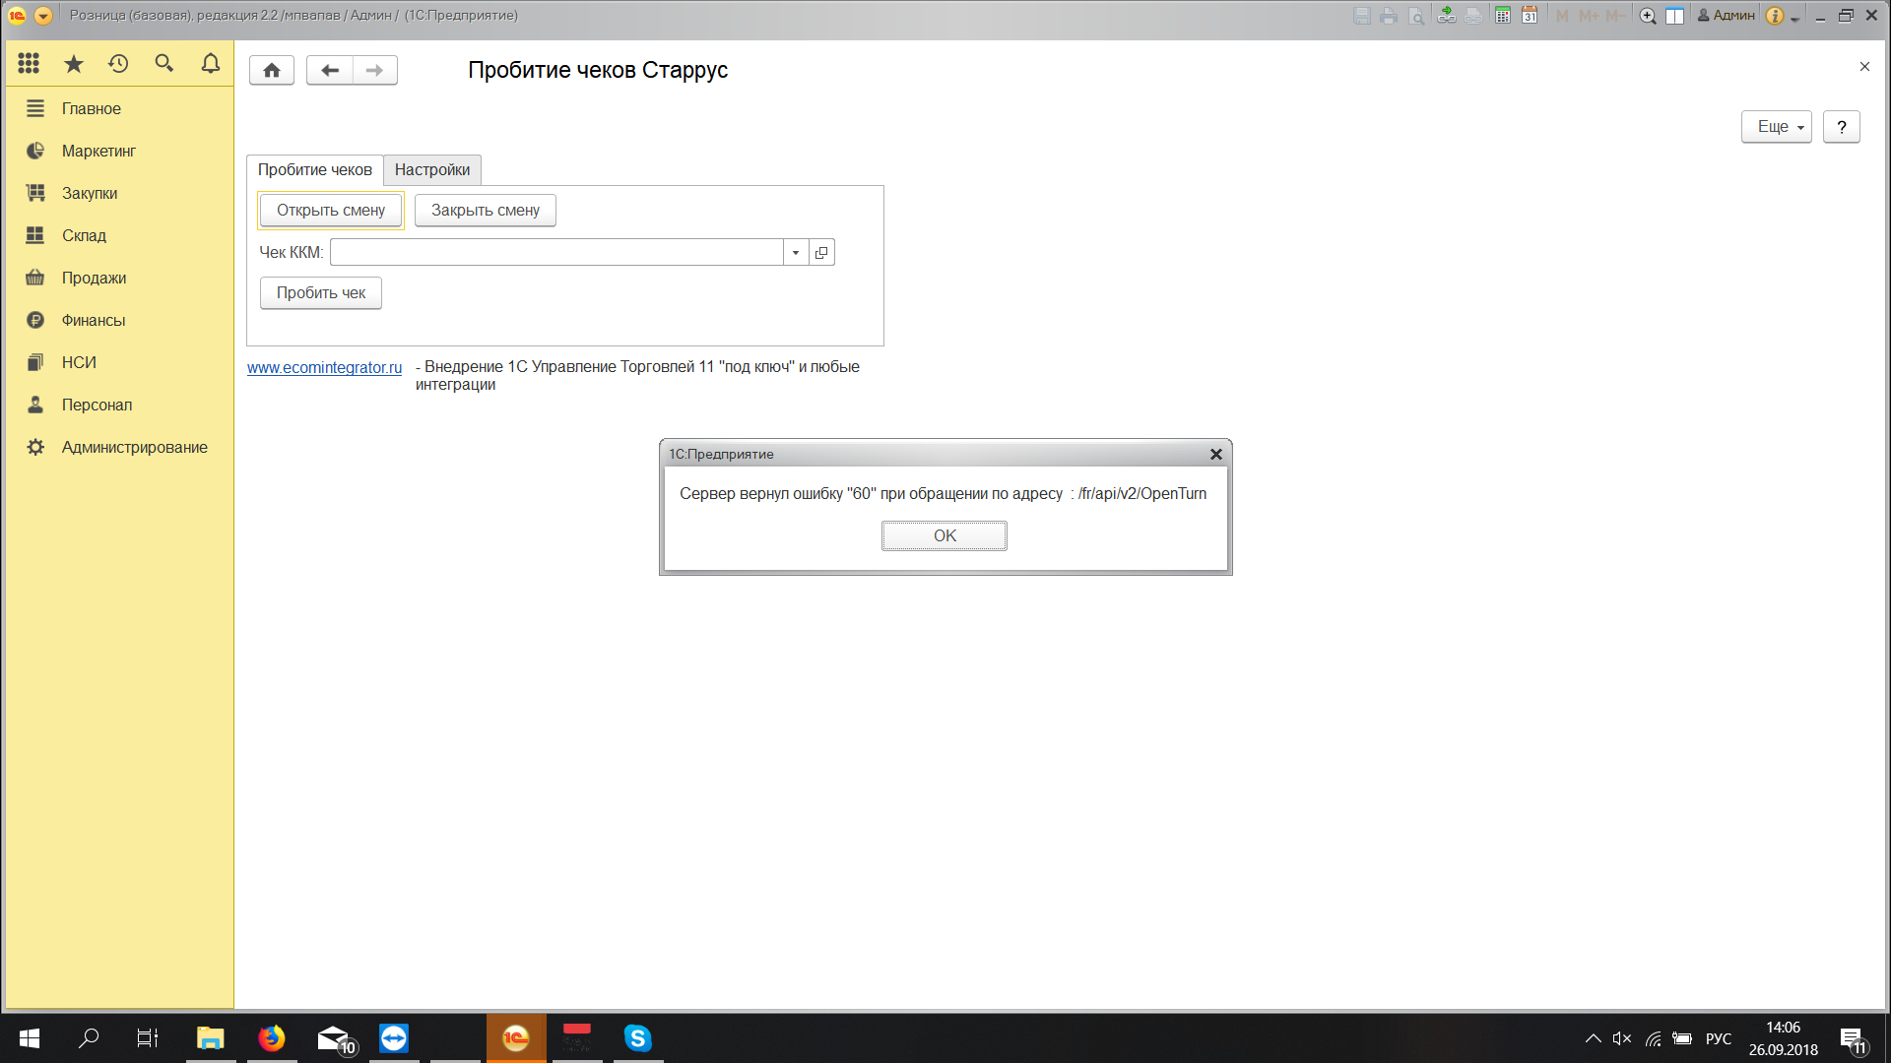Screen dimensions: 1891x1063
Task: Switch to the Пробитие чеков tab
Action: (x=315, y=170)
